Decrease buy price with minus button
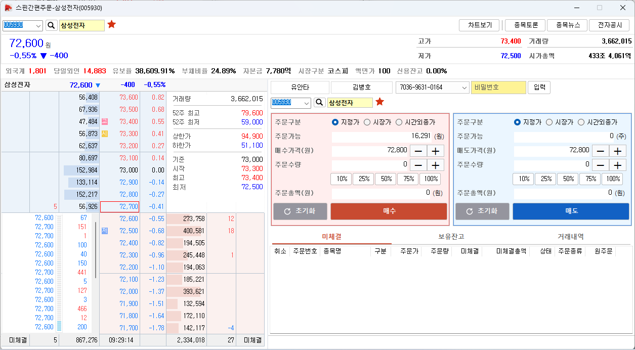 [418, 151]
